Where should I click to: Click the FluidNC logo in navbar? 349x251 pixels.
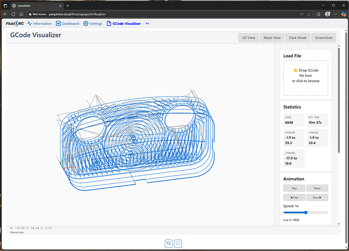tap(16, 24)
